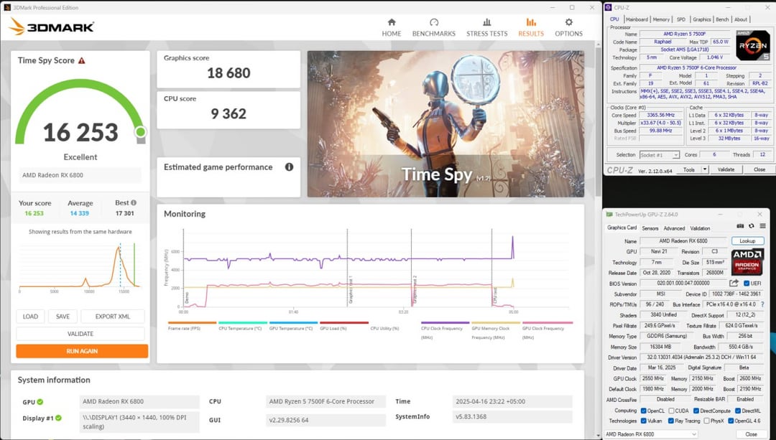
Task: Click the GPU-Z screenshot camera icon
Action: 740,226
